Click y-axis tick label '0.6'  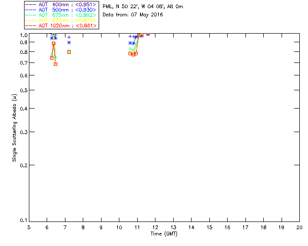(24, 75)
